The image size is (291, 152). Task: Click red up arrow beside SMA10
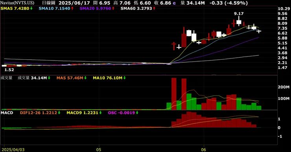(72, 8)
